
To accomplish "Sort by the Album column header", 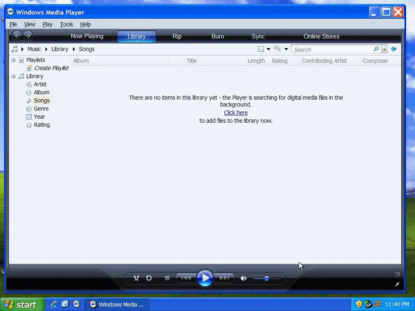I will click(120, 61).
